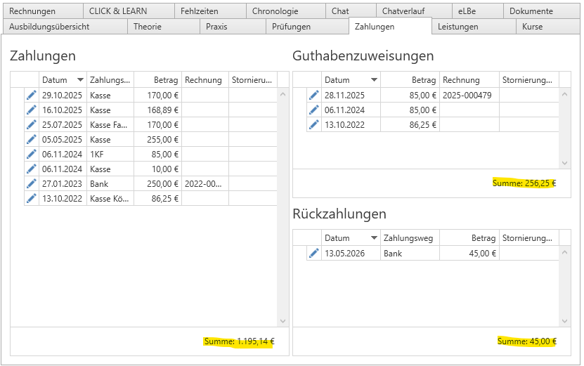The image size is (584, 366).
Task: Open the eLBe tab
Action: [478, 11]
